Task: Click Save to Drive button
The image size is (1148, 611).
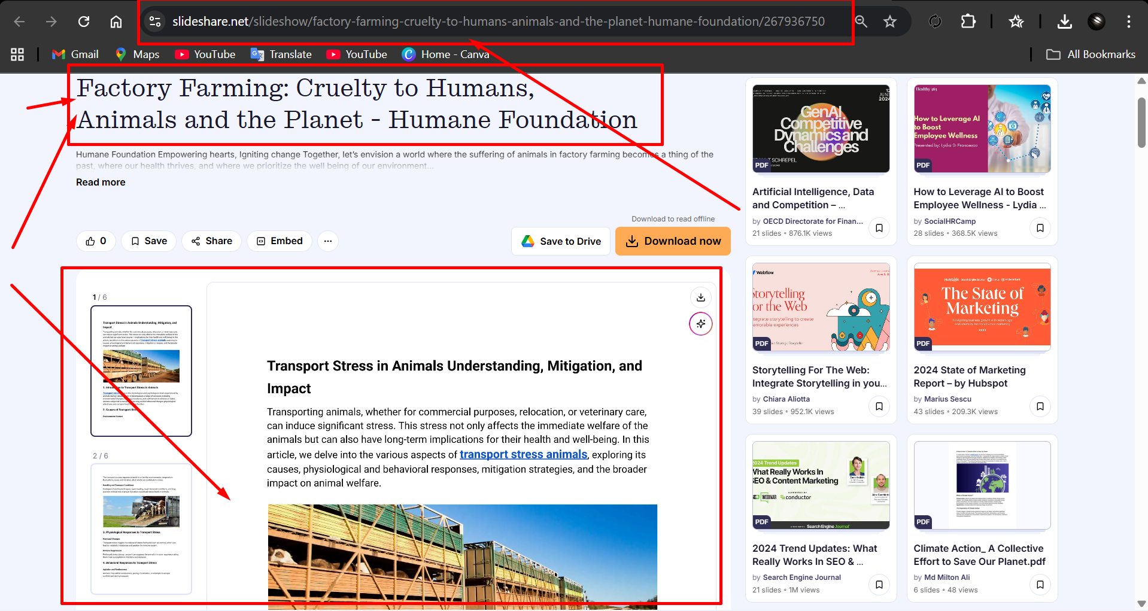Action: pos(561,241)
